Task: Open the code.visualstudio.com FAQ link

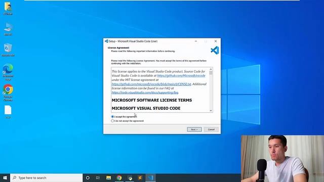Action: click(x=145, y=93)
